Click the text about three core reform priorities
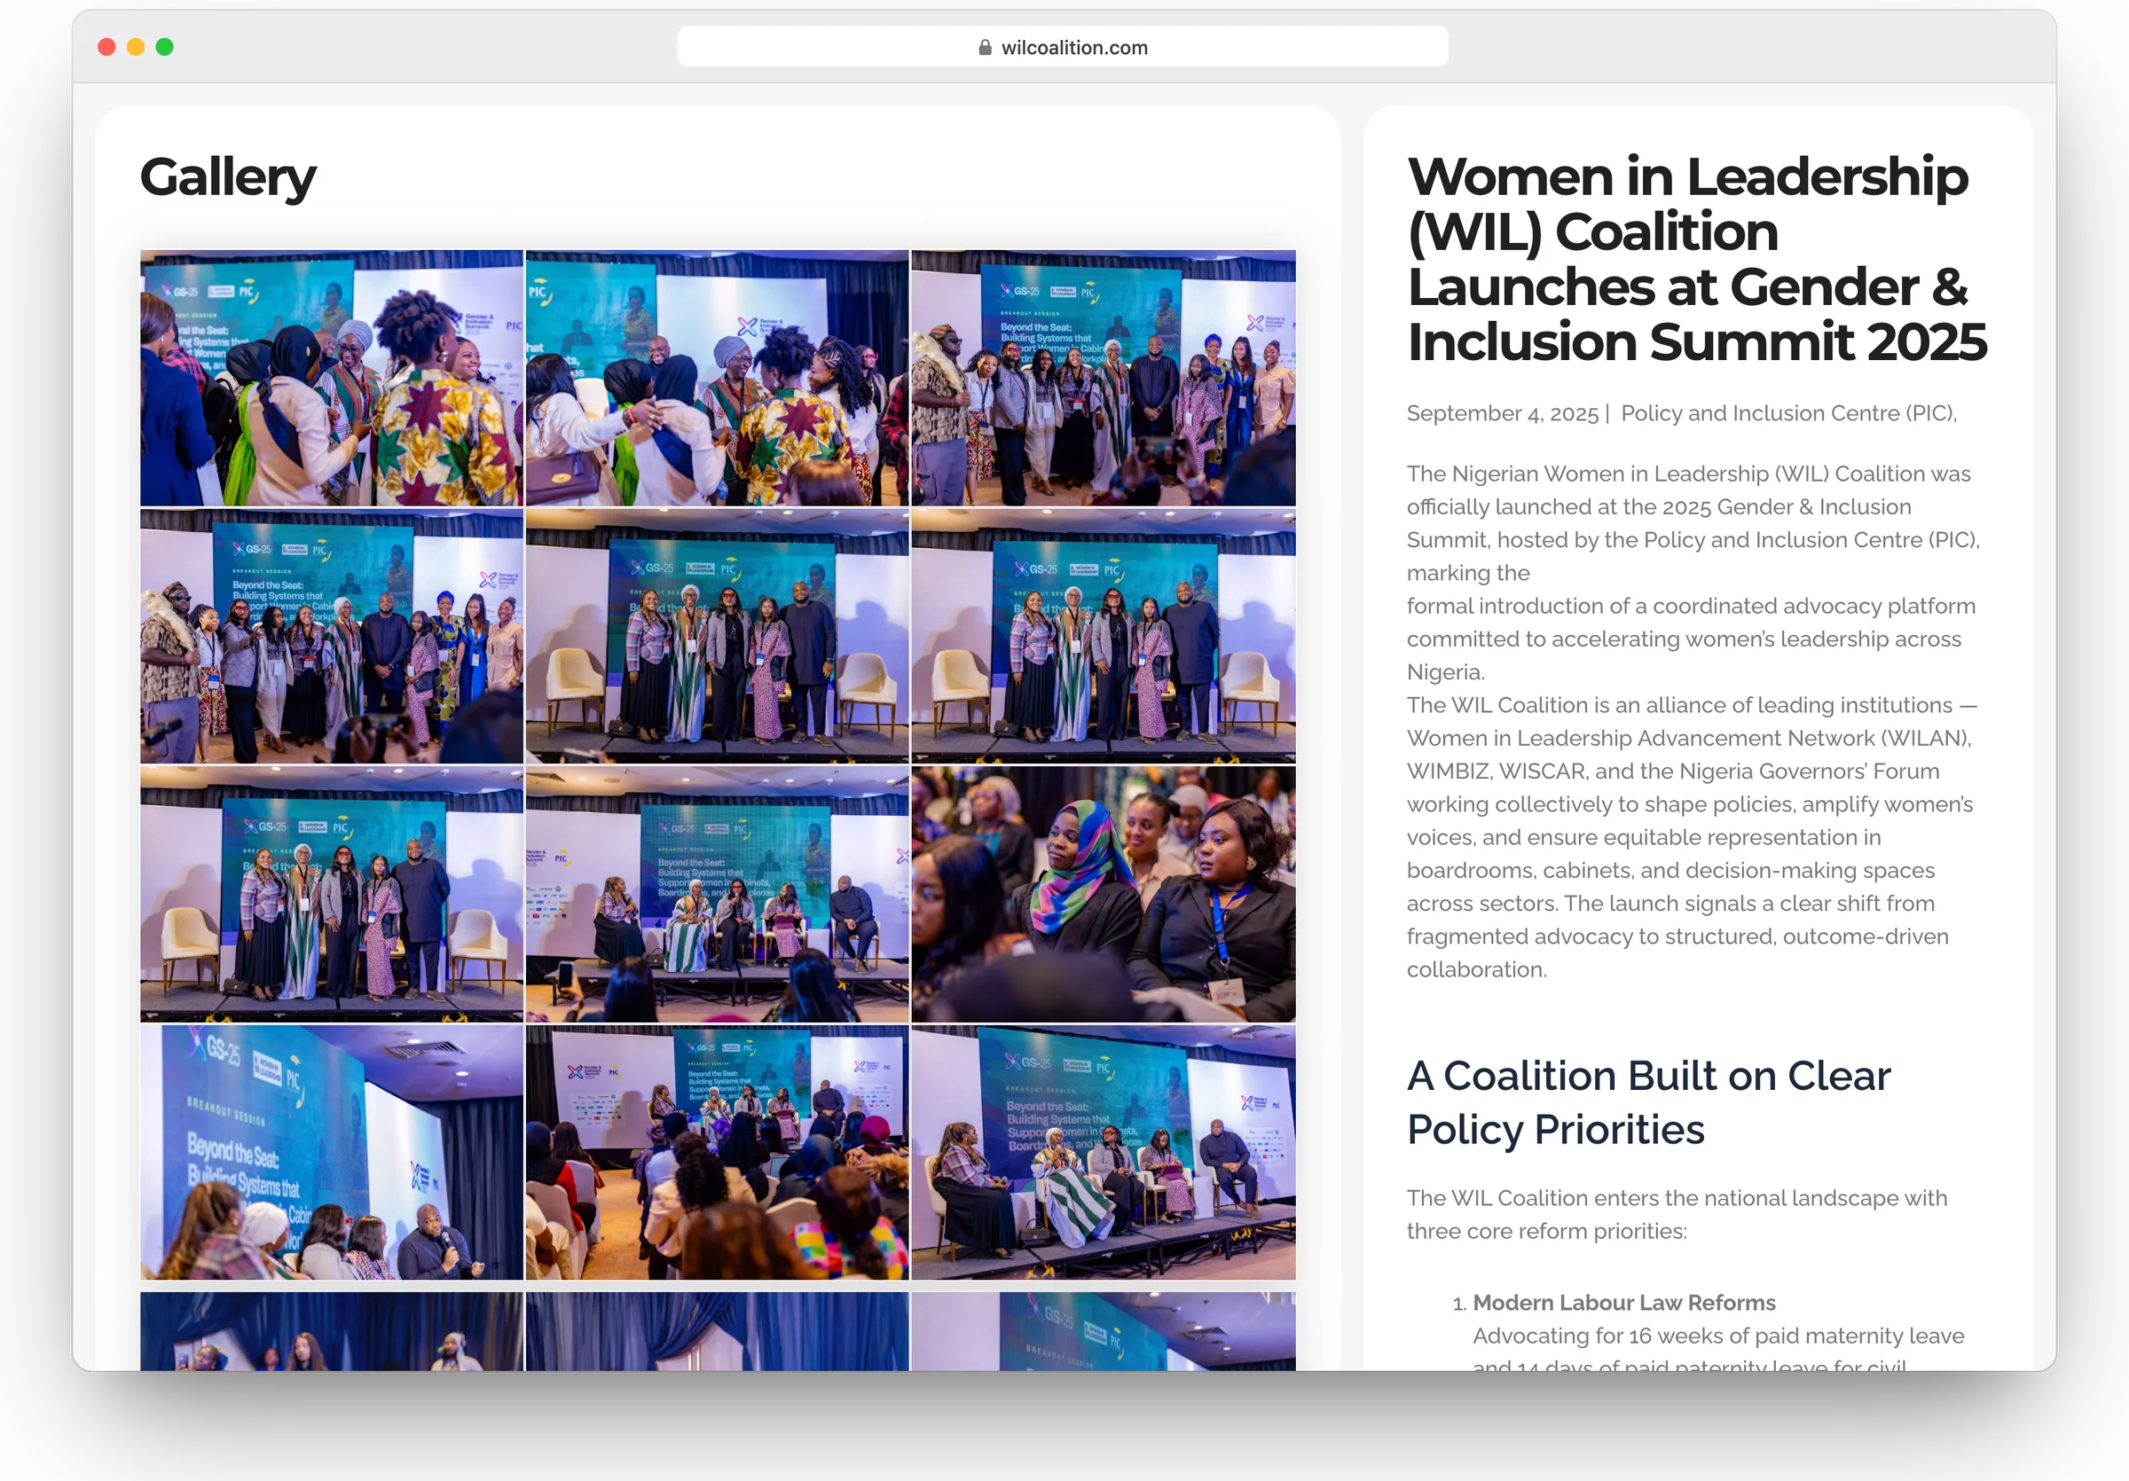 pos(1677,1214)
